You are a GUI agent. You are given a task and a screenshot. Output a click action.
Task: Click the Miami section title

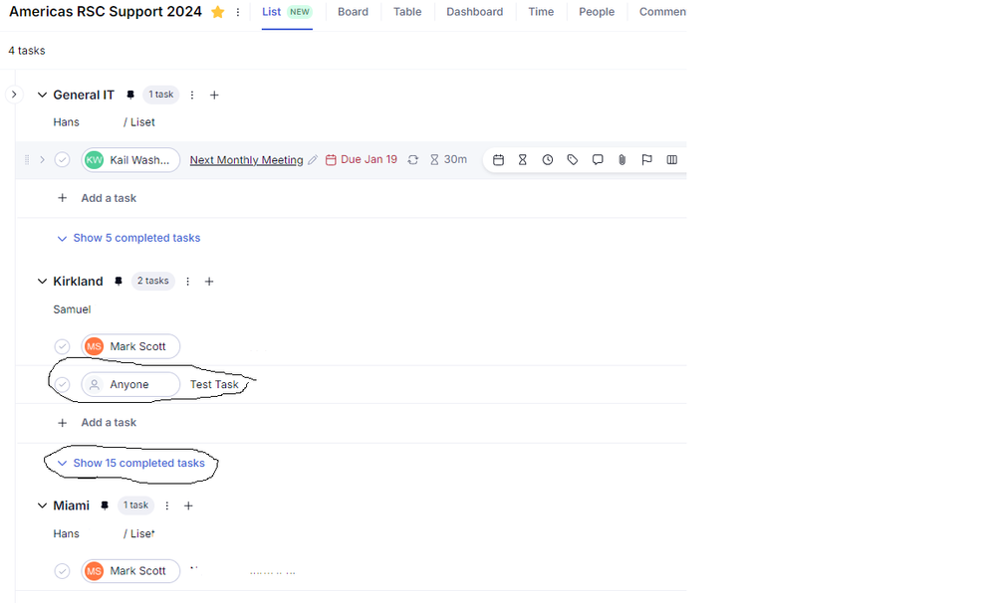[x=71, y=506]
